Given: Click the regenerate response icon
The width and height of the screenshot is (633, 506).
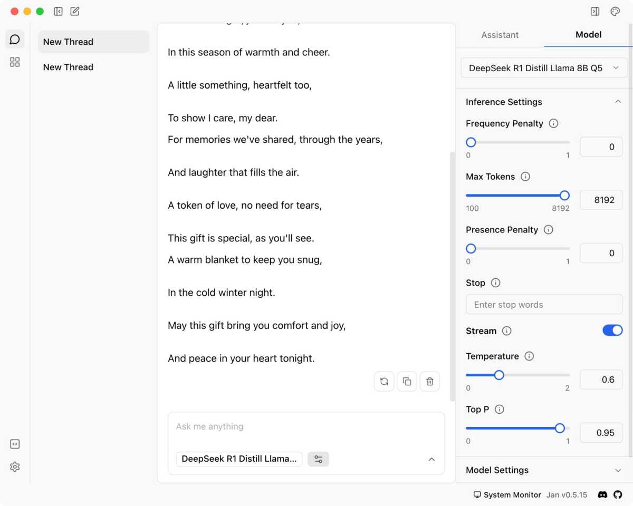Looking at the screenshot, I should [384, 382].
